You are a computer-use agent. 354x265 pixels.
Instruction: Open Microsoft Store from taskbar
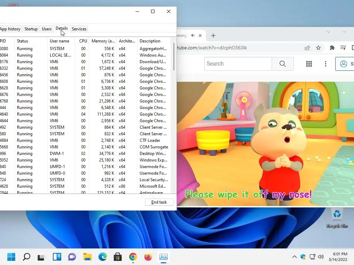tap(118, 257)
